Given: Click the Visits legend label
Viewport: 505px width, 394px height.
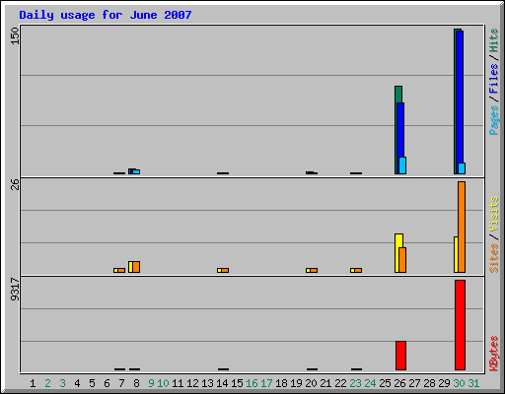Looking at the screenshot, I should [x=493, y=214].
